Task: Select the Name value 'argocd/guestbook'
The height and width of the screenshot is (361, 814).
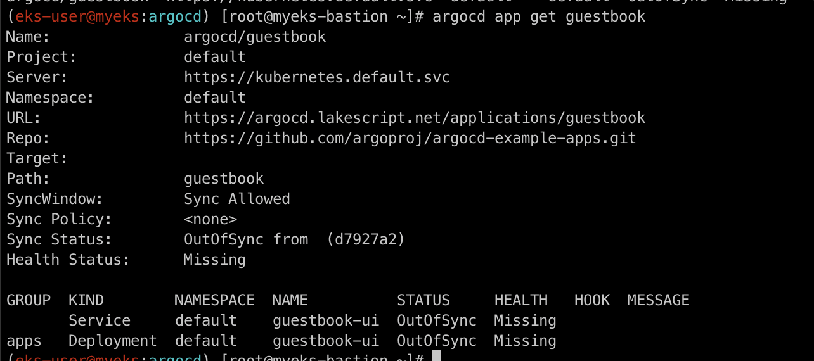Action: (255, 37)
